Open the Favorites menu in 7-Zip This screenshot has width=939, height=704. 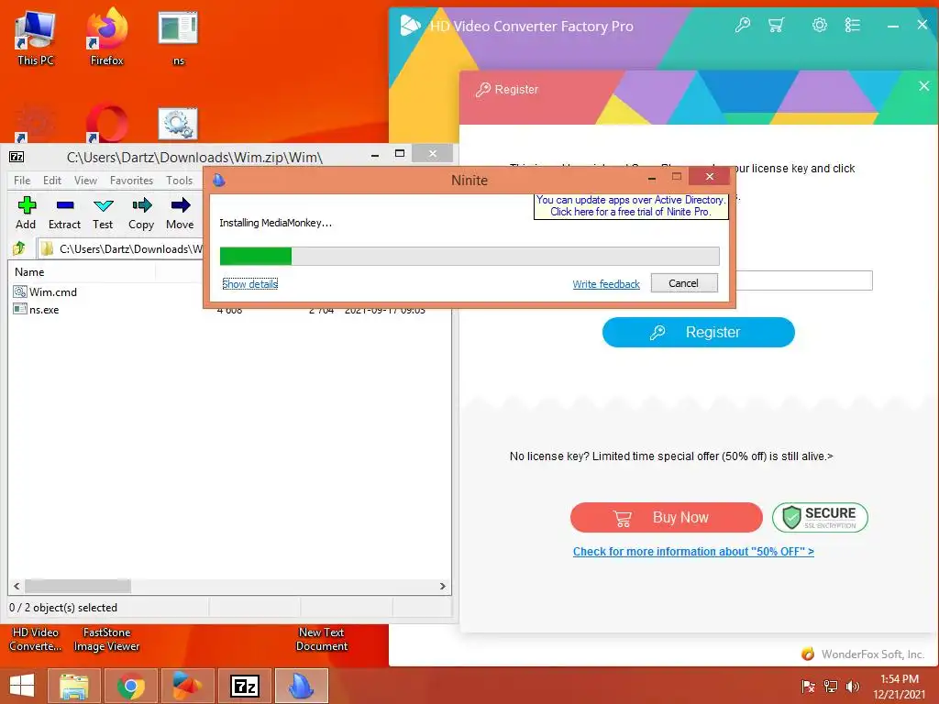click(131, 181)
